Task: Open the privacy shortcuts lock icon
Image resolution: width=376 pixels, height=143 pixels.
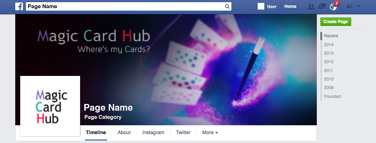Action: point(349,7)
